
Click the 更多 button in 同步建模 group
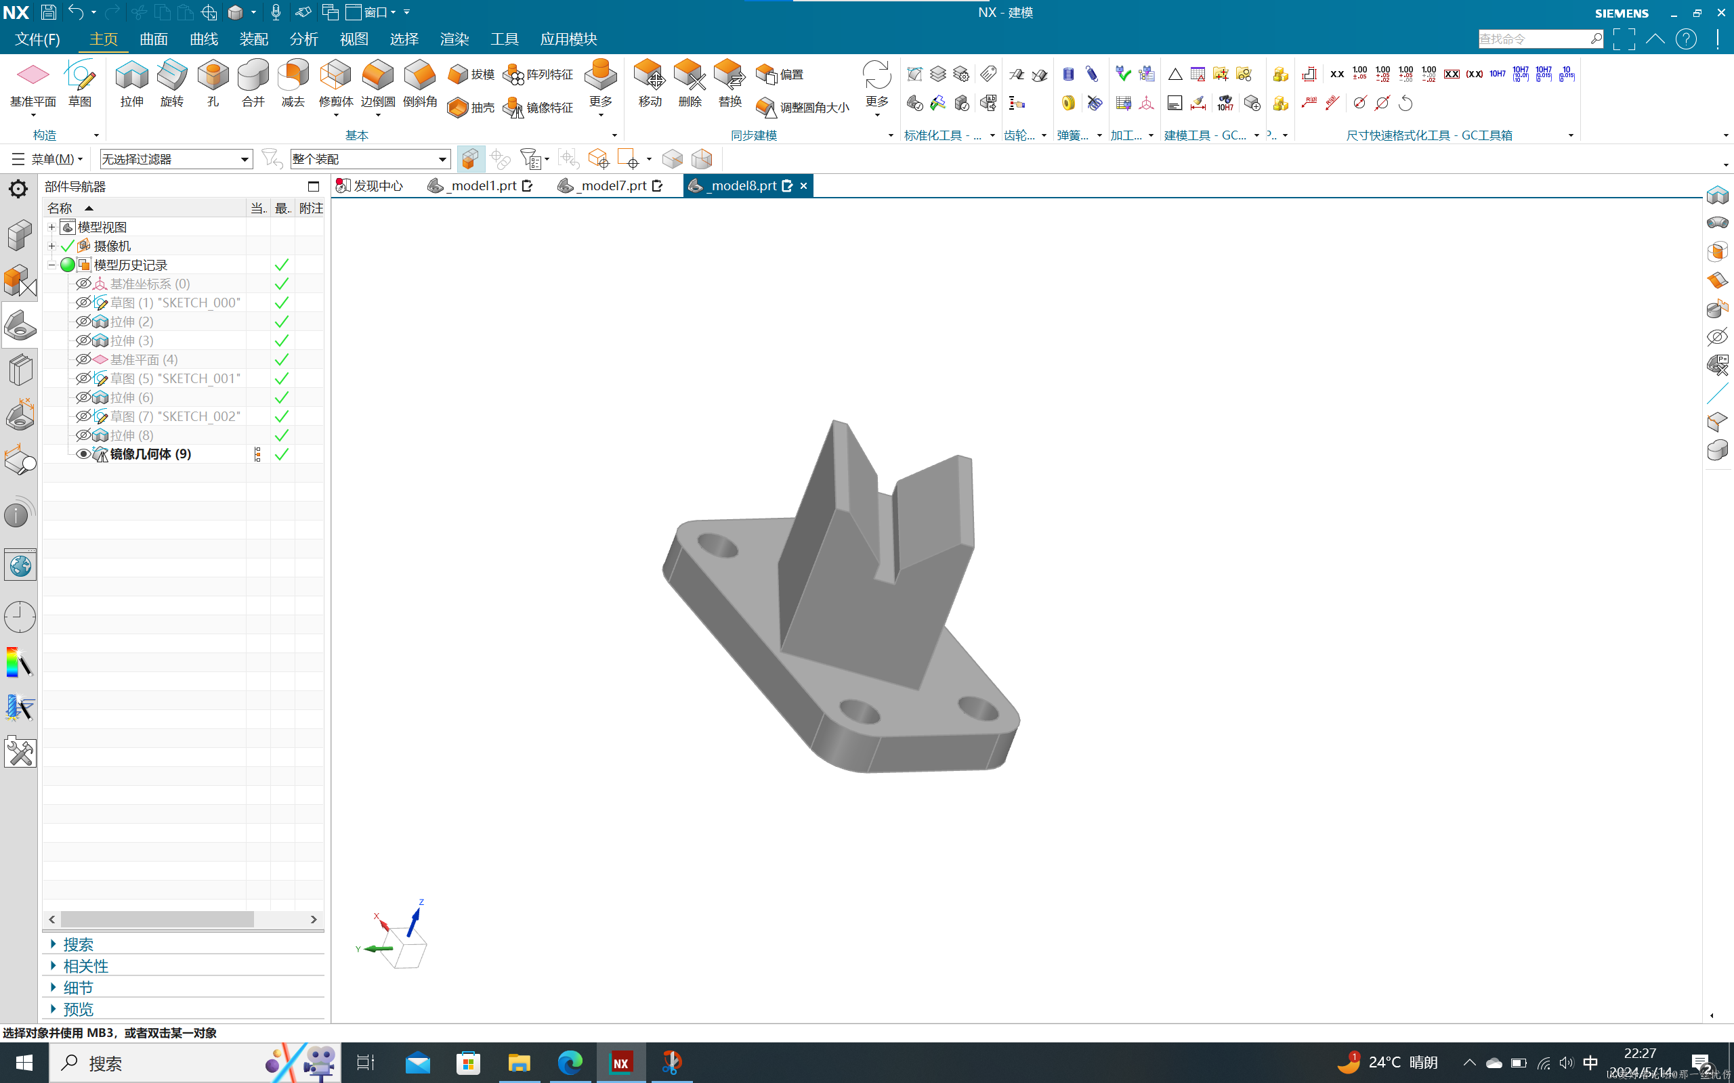click(877, 87)
